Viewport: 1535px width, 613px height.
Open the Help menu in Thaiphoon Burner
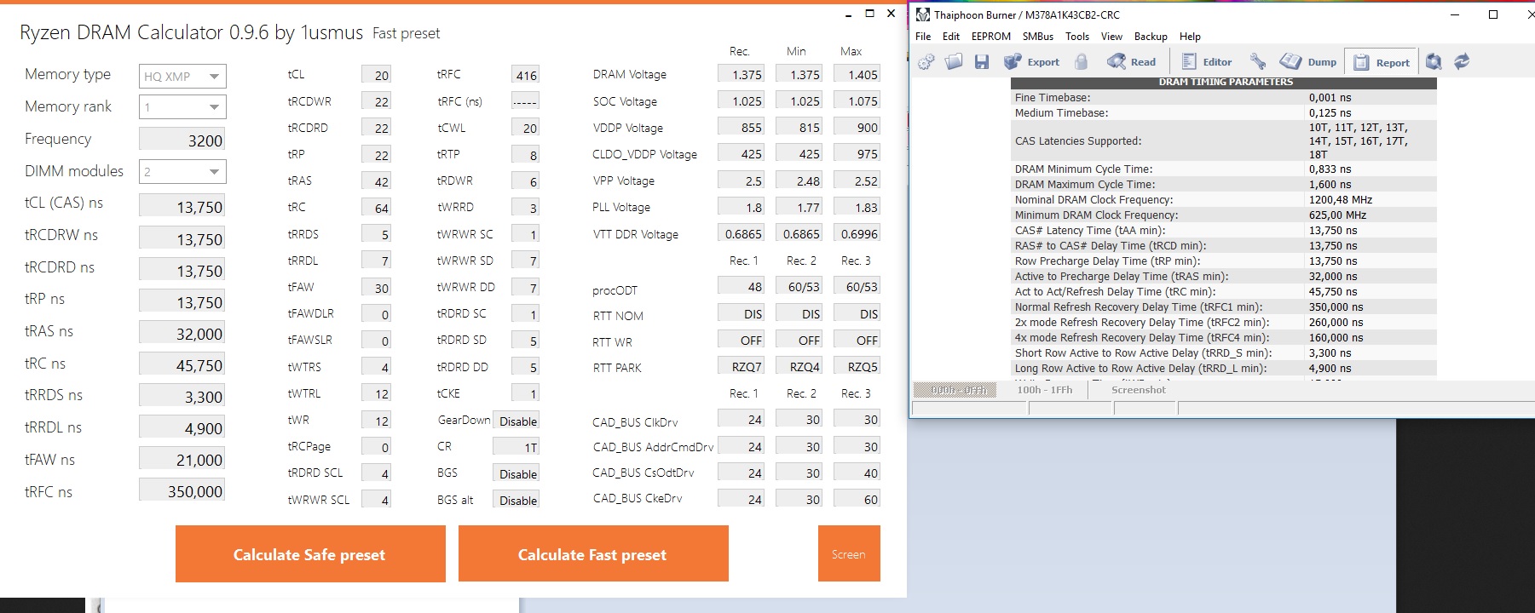[1190, 37]
